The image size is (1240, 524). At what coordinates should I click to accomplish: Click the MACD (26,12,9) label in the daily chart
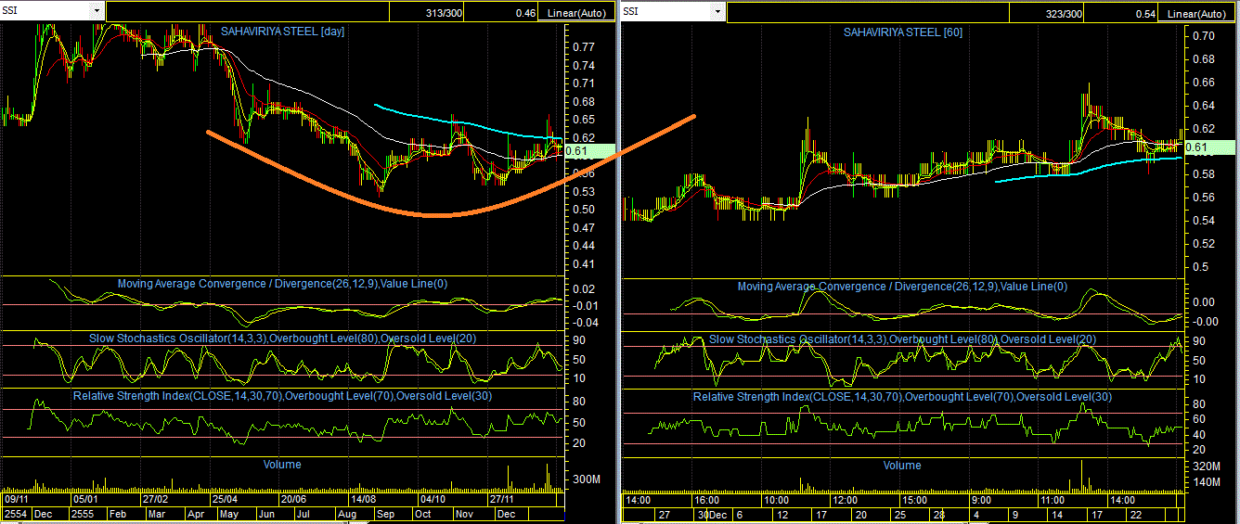click(x=282, y=284)
